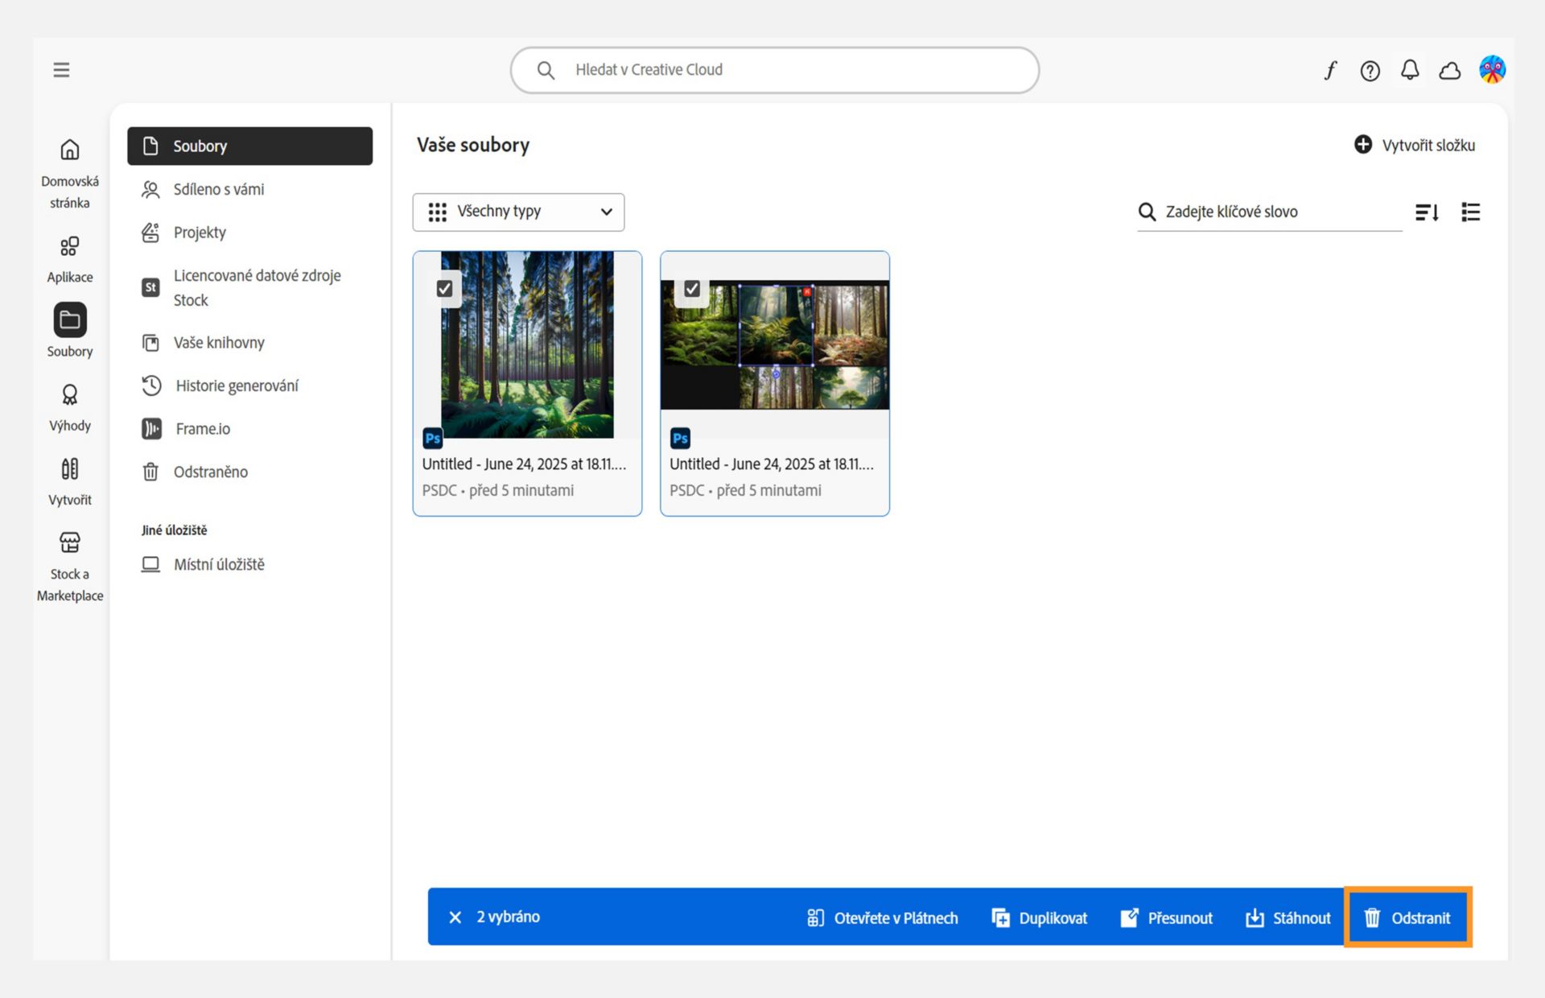Viewport: 1545px width, 998px height.
Task: Click the Duplikovat button
Action: [1040, 918]
